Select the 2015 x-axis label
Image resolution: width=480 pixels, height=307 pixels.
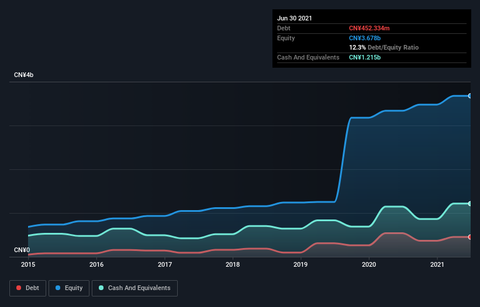[x=28, y=264]
